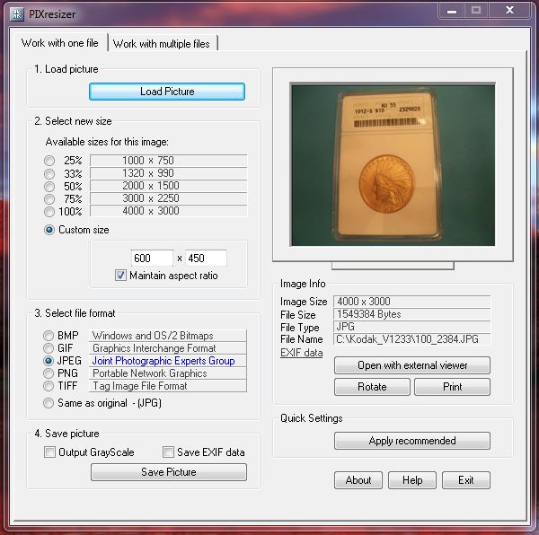Enable Save EXIF data checkbox

(x=168, y=452)
